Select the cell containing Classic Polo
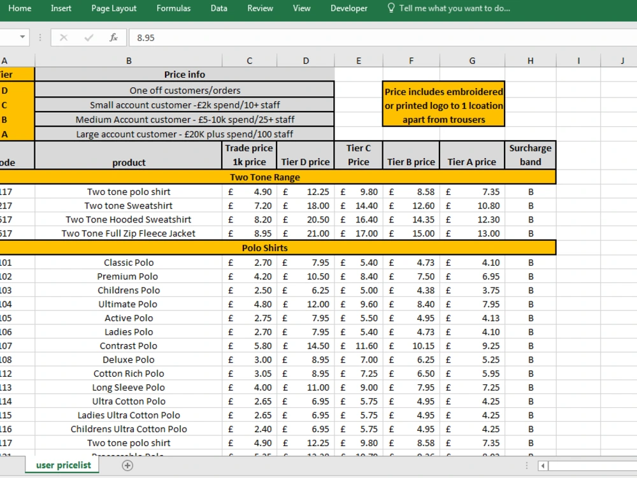 129,262
